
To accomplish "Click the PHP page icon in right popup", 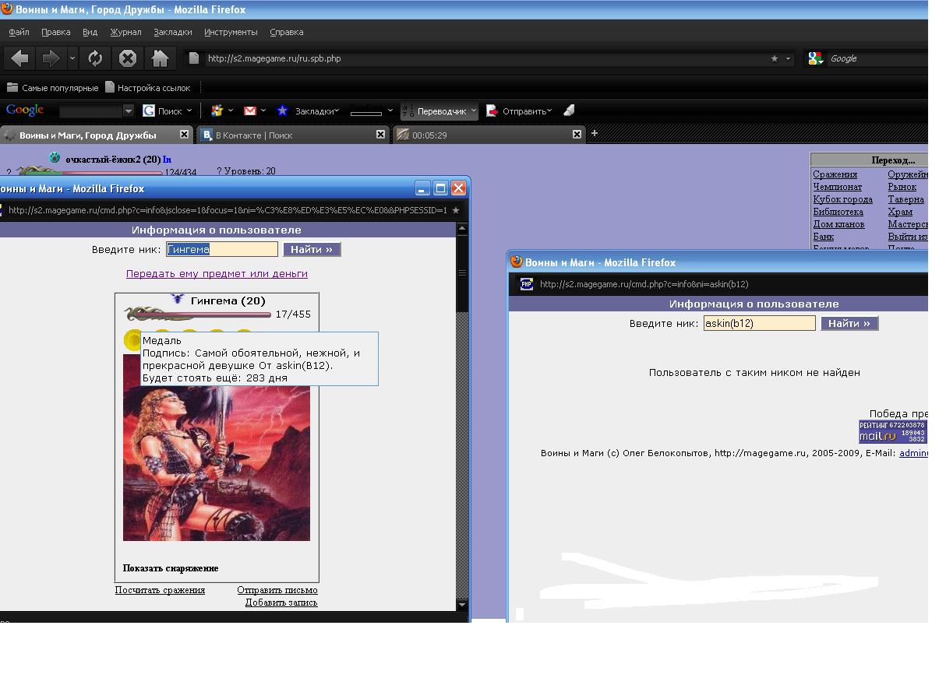I will (x=527, y=284).
